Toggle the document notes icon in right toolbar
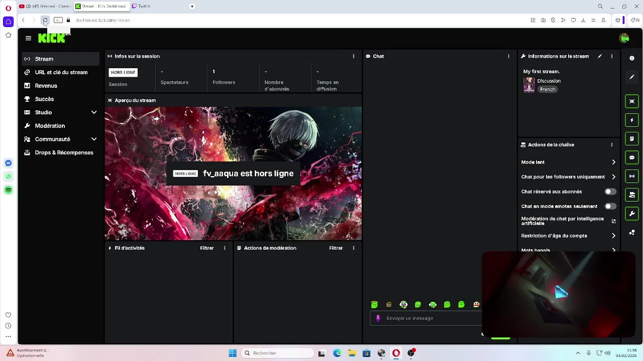643x361 pixels. (632, 139)
